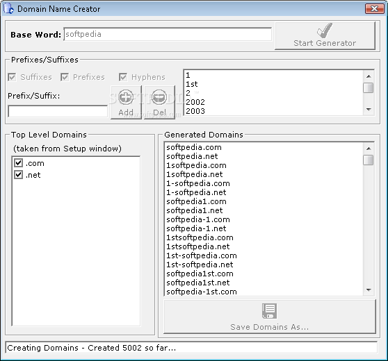
Task: Click the app icon in title bar
Action: 8,8
